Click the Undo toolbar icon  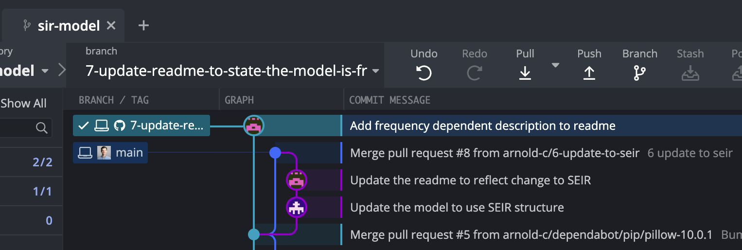424,73
